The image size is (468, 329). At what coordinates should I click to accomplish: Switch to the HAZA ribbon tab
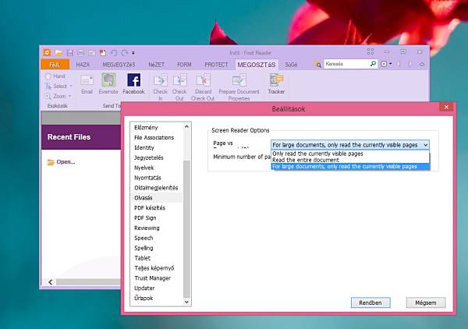(83, 64)
